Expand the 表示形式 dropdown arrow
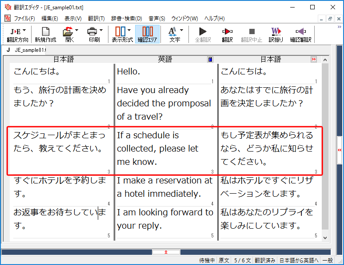The image size is (344, 265). (129, 30)
